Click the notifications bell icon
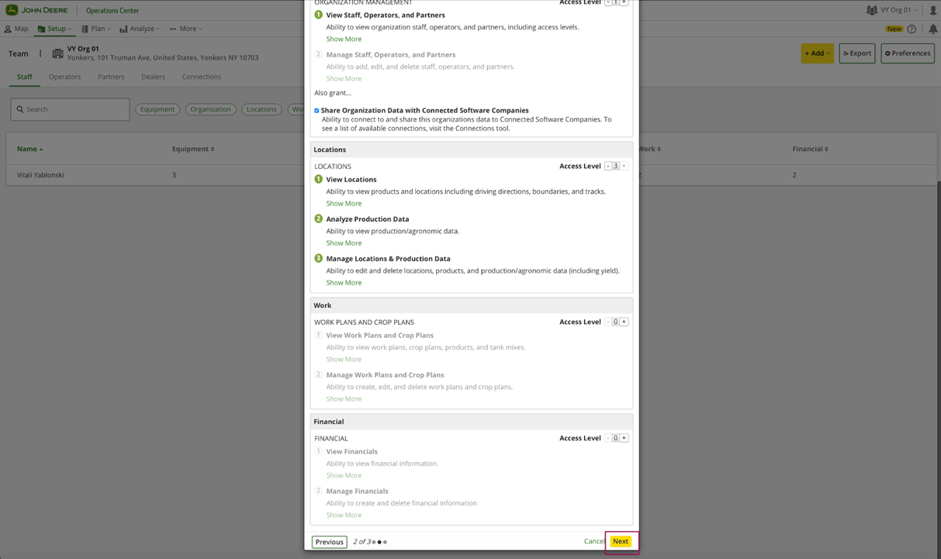Screen dimensions: 941x559 click(x=933, y=29)
